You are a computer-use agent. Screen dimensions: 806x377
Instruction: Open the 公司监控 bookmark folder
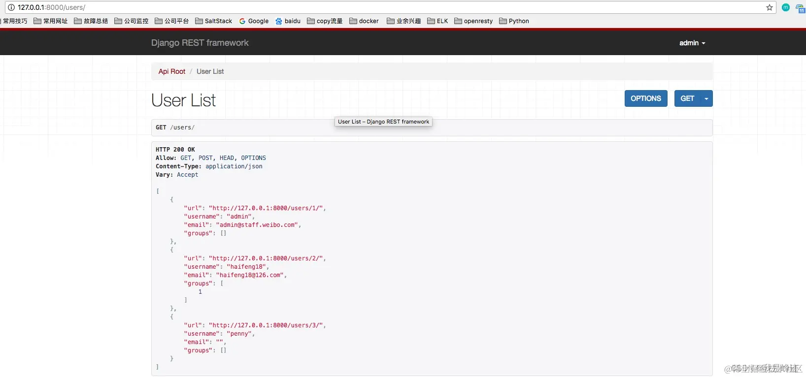(132, 21)
